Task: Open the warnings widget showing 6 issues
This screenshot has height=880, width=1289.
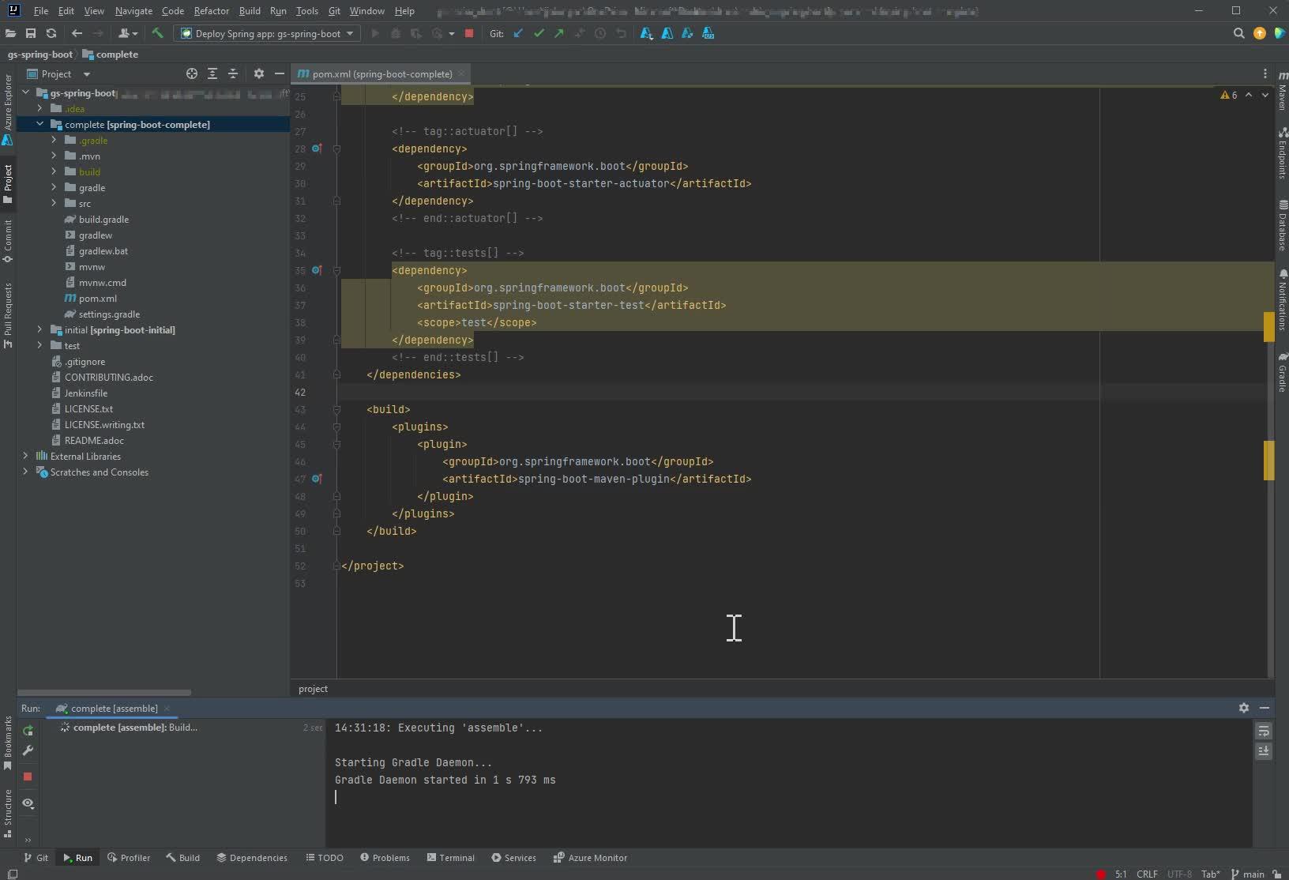Action: pos(1229,95)
